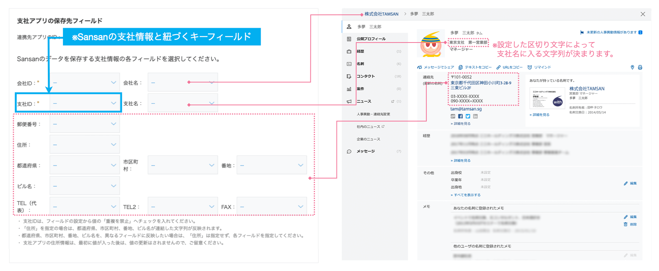659x271 pixels.
Task: Open the Facebook social icon
Action: [x=460, y=117]
